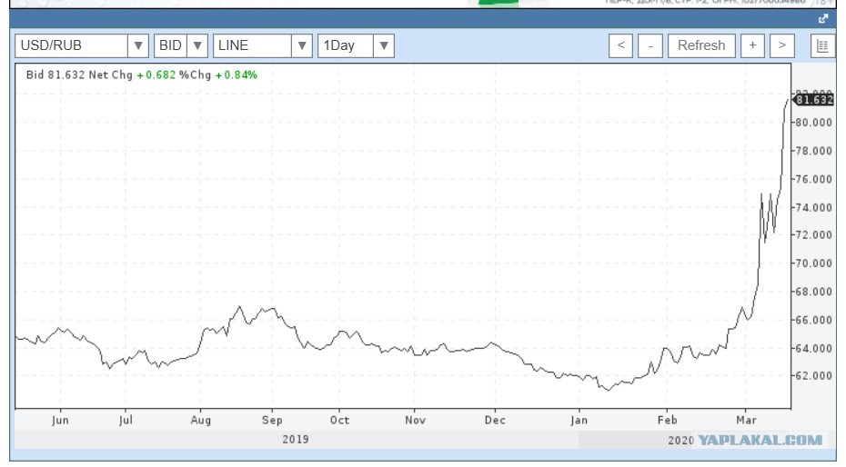Screen dimensions: 846x467
Task: Open the data table view icon
Action: tap(822, 45)
